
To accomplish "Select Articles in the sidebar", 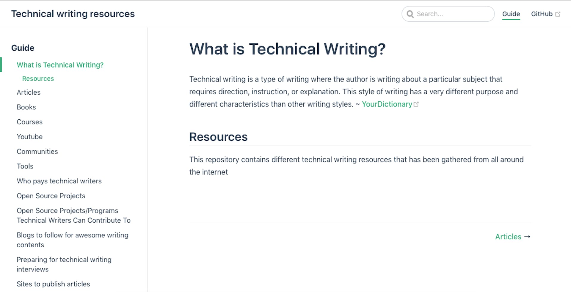I will pos(28,92).
